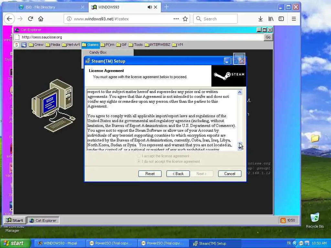Switch to second PowerISO taskbar button
331x248 pixels.
(x=163, y=243)
